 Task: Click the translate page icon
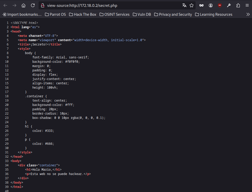point(184,5)
